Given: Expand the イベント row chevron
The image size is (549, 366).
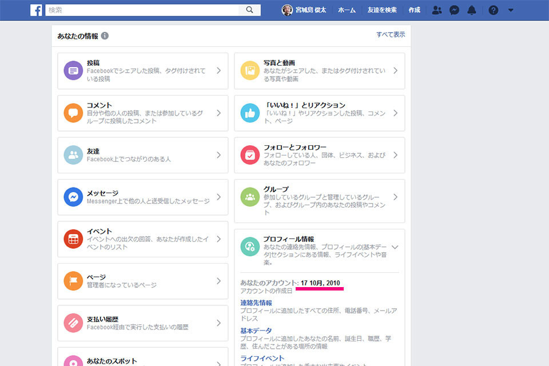Looking at the screenshot, I should [x=218, y=239].
